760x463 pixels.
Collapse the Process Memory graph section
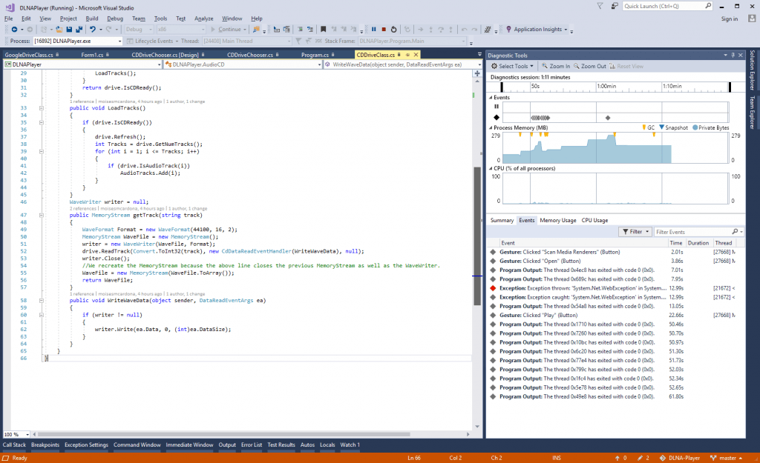point(490,127)
